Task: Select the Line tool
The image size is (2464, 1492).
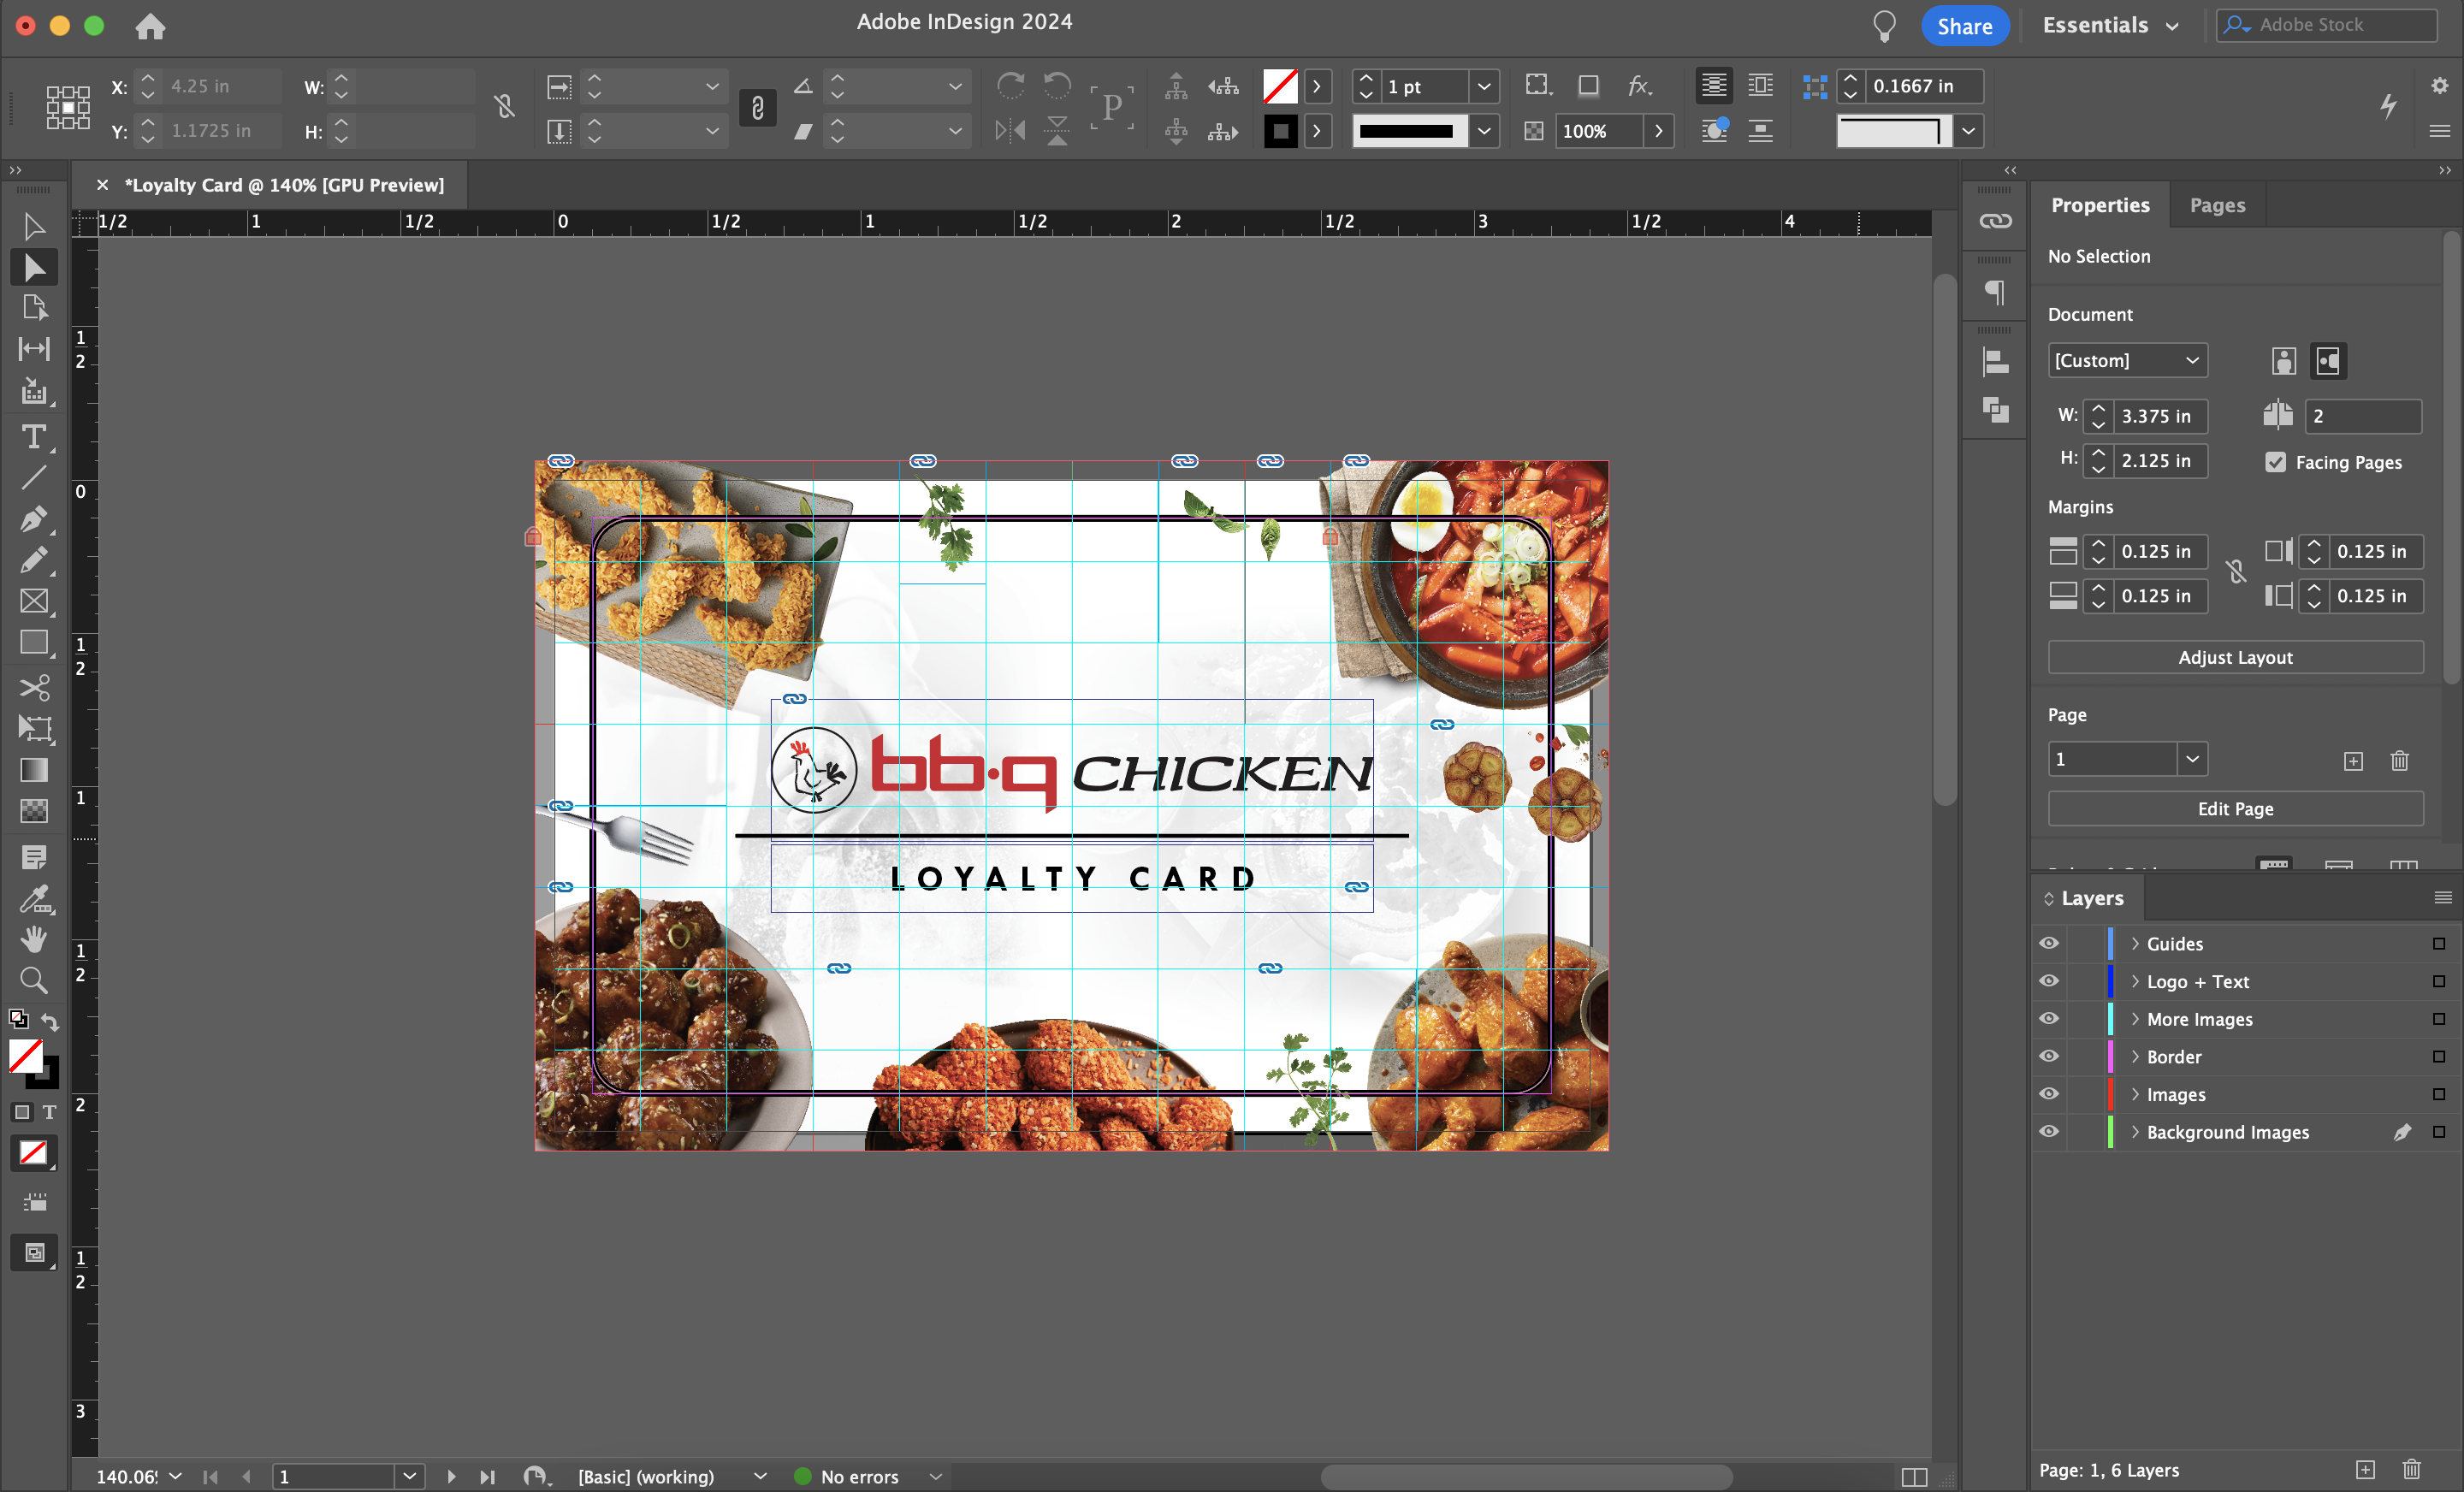Action: click(34, 478)
